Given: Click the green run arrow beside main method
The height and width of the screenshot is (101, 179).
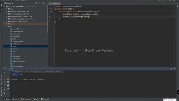Looking at the screenshot, I should [x=51, y=12].
